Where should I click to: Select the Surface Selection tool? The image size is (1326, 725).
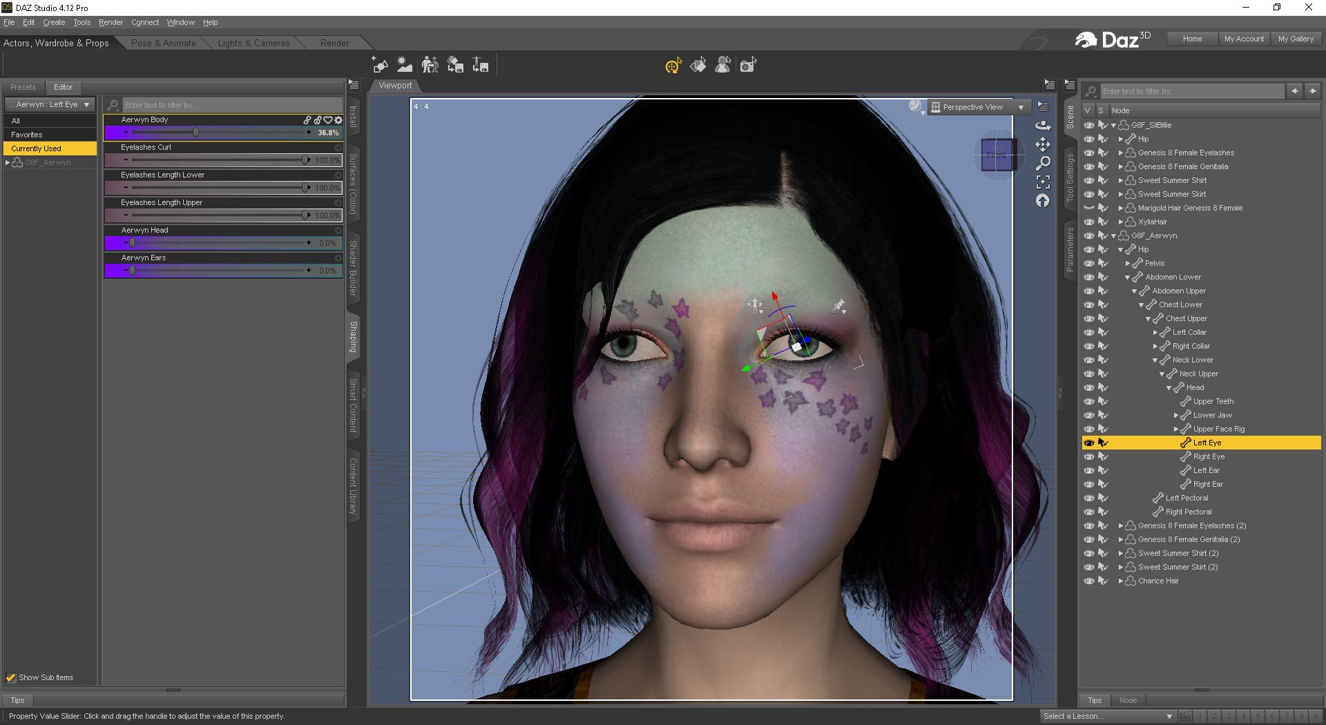pos(698,65)
